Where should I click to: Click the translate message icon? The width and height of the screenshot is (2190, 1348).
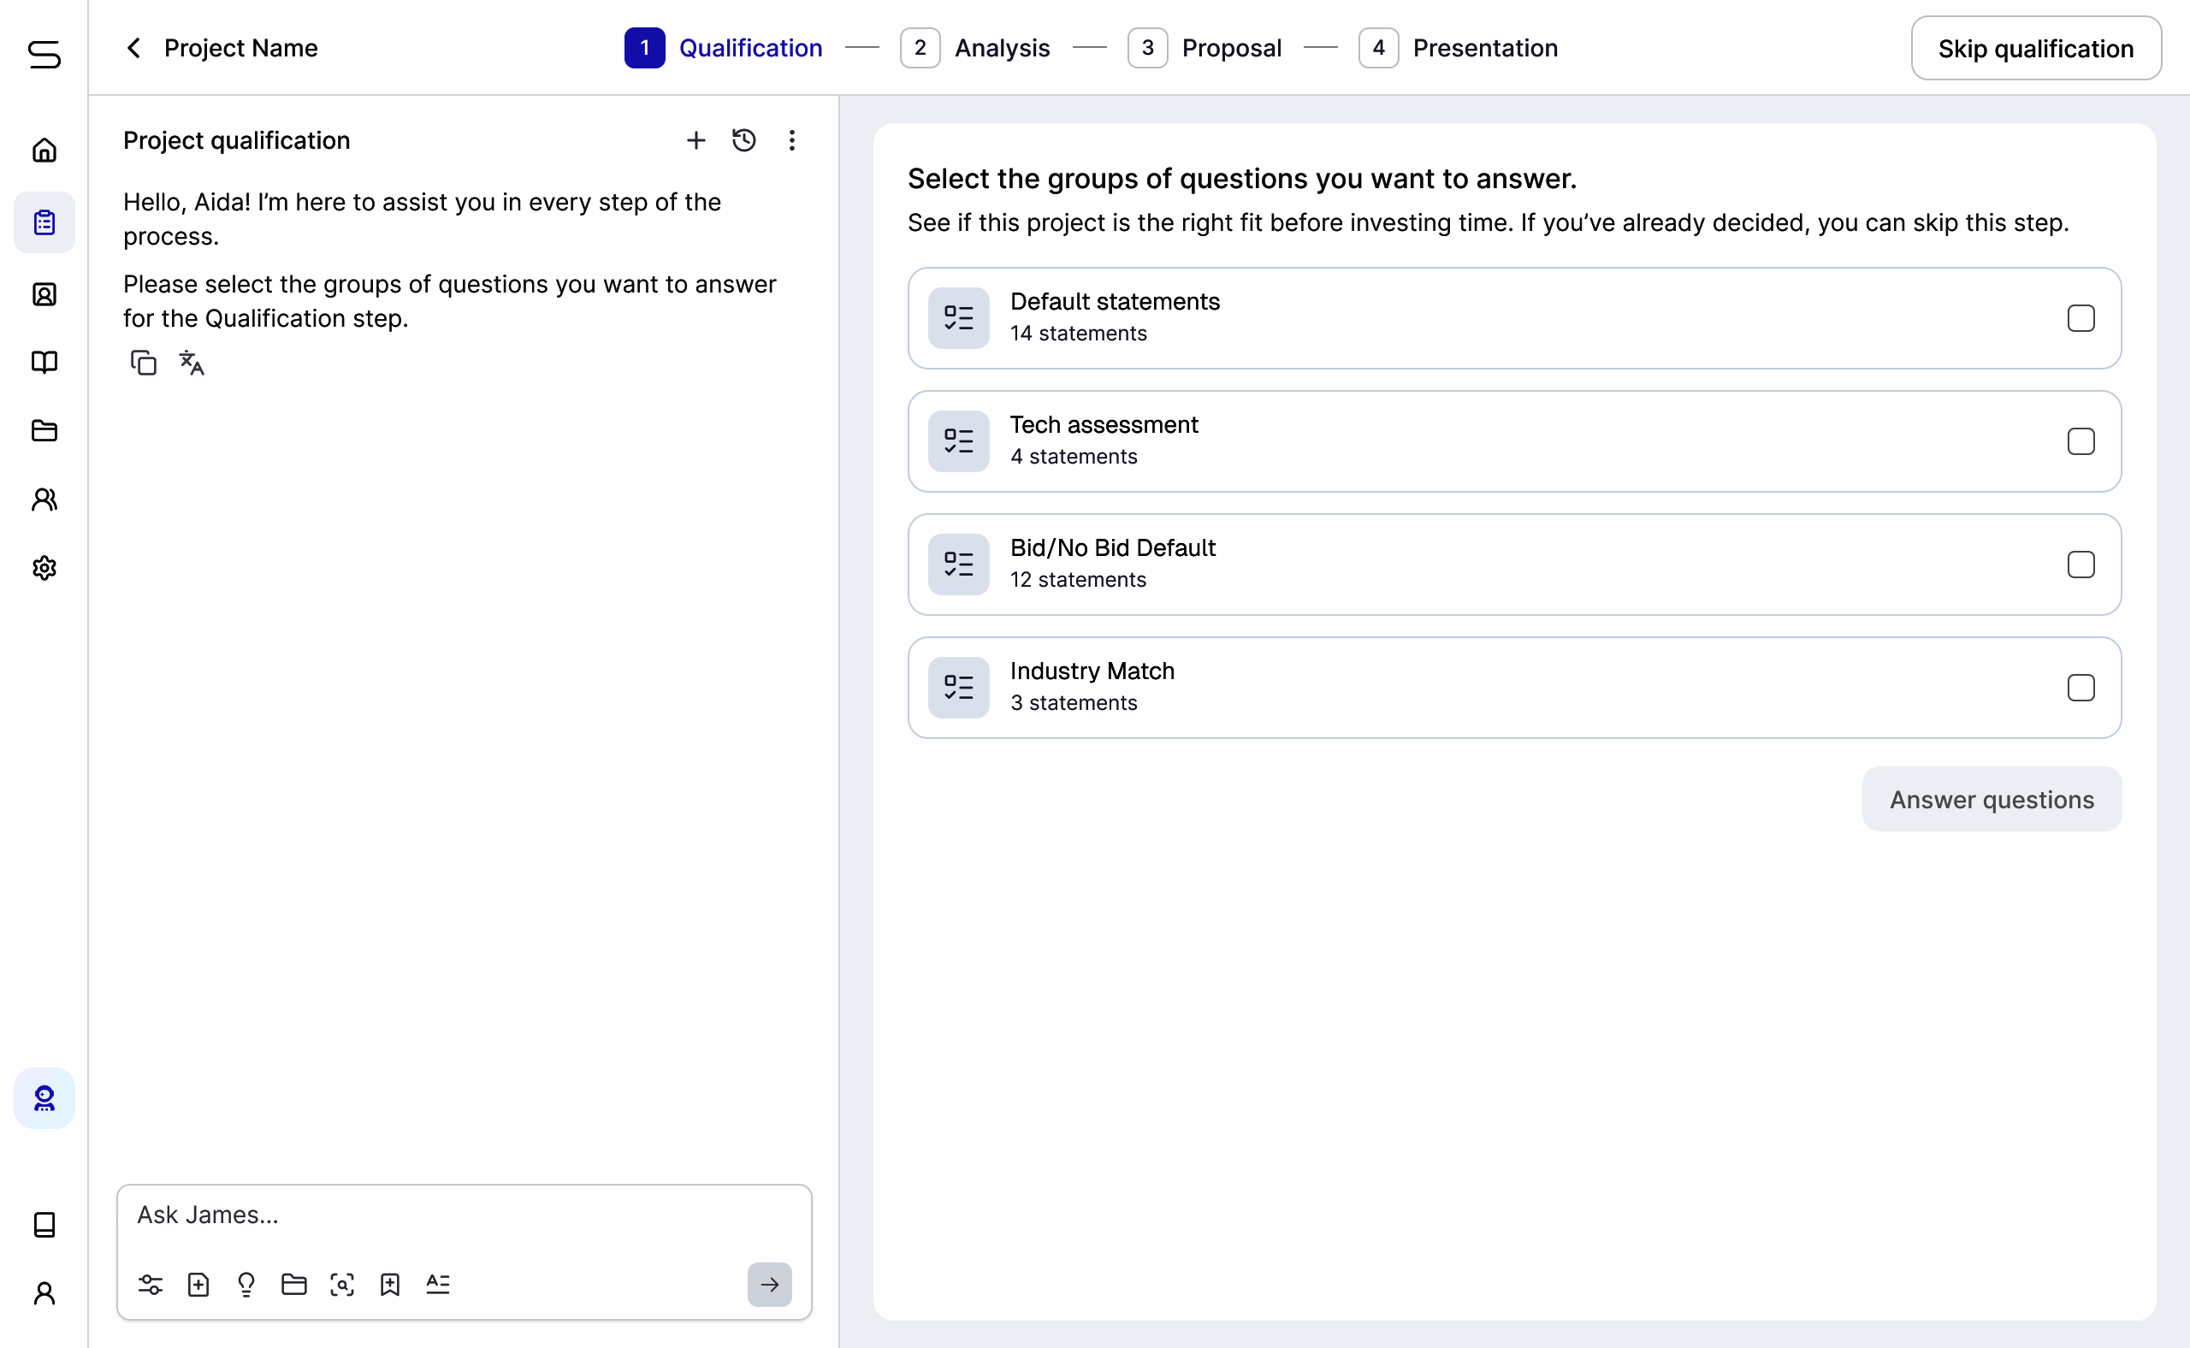pos(192,363)
